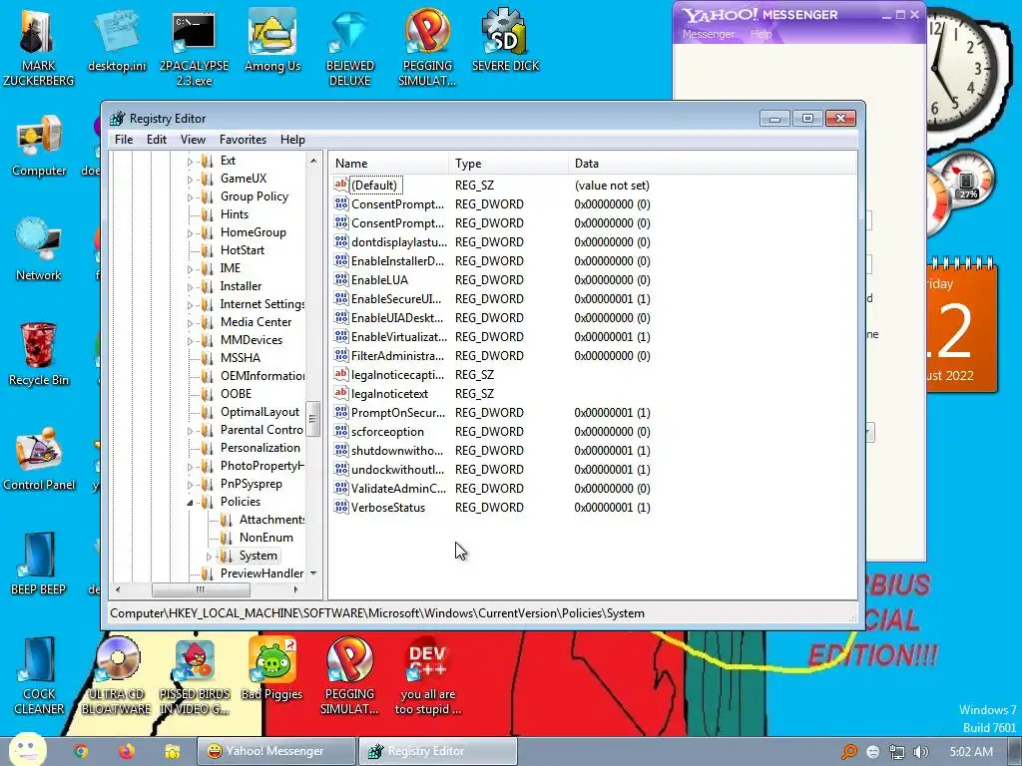Open the MARK ZUCKERBERG desktop icon
Image resolution: width=1022 pixels, height=766 pixels.
[x=38, y=47]
